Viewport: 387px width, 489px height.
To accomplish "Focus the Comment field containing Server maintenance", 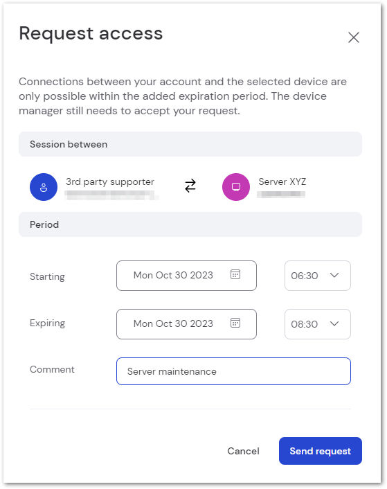I will (233, 371).
